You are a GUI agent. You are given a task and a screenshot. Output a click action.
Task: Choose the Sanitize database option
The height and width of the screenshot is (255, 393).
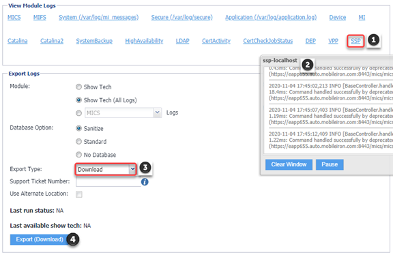pyautogui.click(x=78, y=128)
